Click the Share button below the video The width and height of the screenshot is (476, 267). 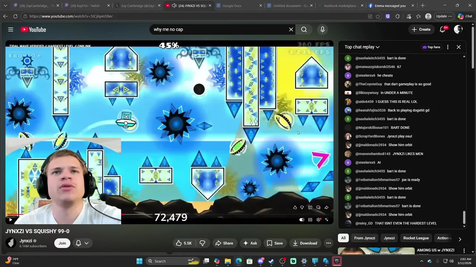click(x=224, y=243)
